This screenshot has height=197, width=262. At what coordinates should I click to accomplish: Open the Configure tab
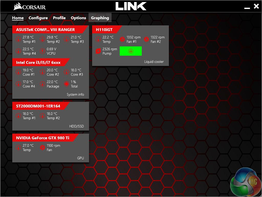tap(38, 18)
